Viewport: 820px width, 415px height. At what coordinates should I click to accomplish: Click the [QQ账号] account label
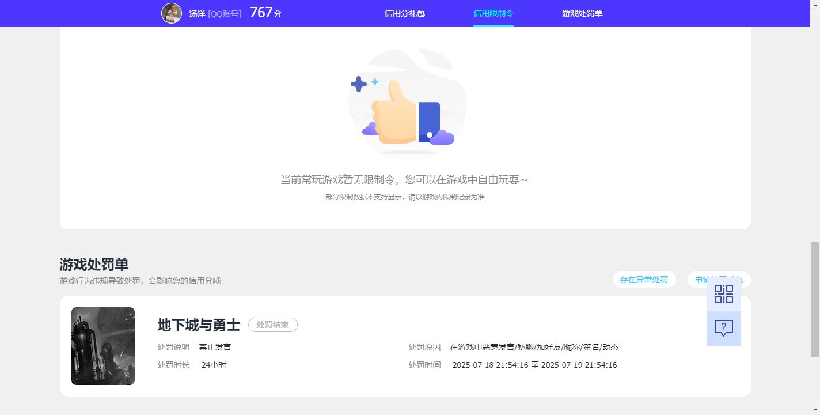225,13
